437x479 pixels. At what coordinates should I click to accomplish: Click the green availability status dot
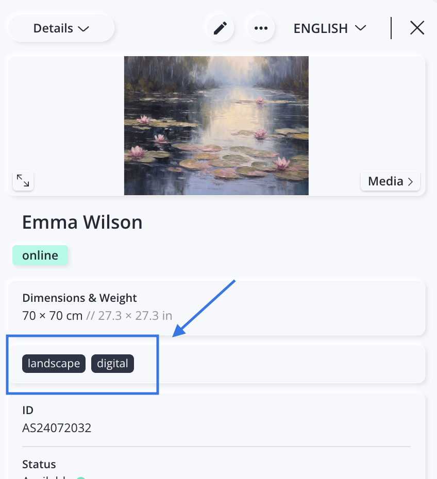pos(81,478)
